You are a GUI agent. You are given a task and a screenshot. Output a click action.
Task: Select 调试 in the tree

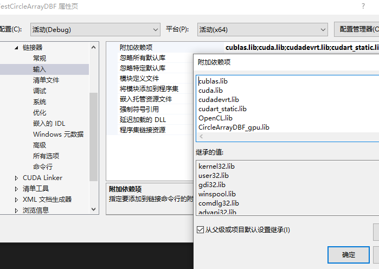tap(40, 91)
